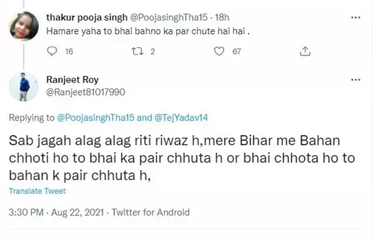Click the Translate Tweet link

point(37,191)
